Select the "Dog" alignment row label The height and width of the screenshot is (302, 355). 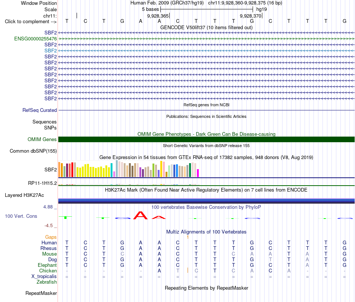[x=52, y=260]
